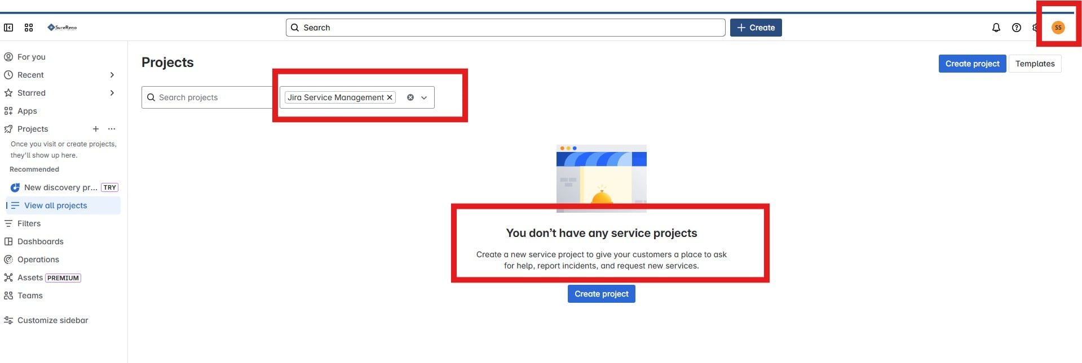Open notifications bell

[x=996, y=28]
